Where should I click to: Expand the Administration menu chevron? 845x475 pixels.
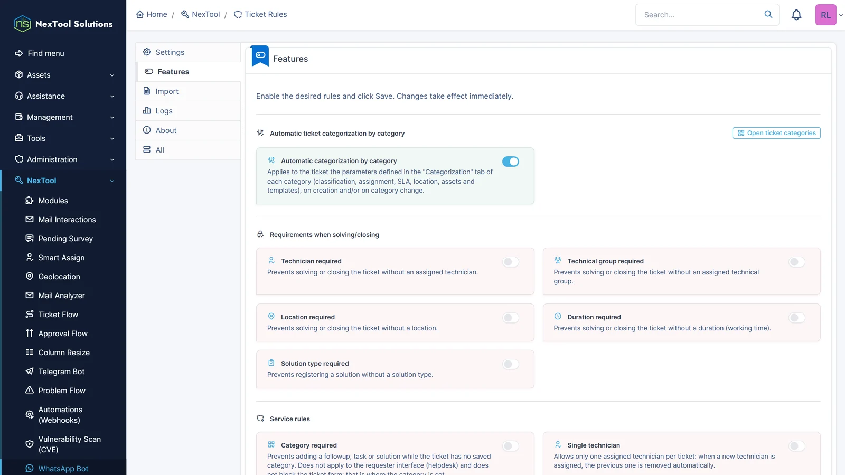(112, 160)
